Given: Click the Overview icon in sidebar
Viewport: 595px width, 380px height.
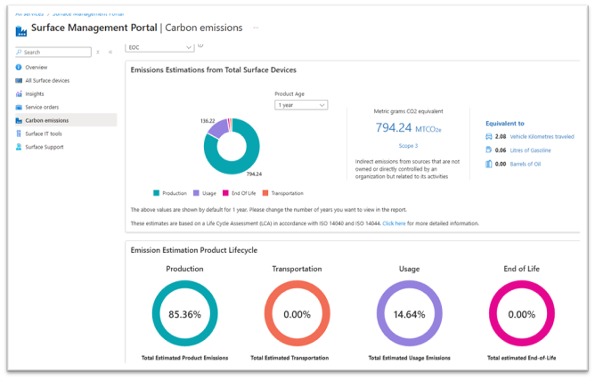Looking at the screenshot, I should coord(19,67).
